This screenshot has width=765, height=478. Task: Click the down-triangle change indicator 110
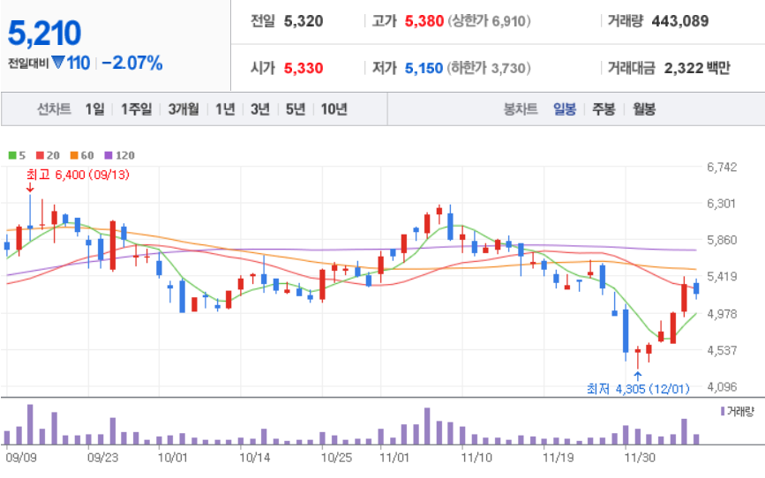(x=71, y=63)
